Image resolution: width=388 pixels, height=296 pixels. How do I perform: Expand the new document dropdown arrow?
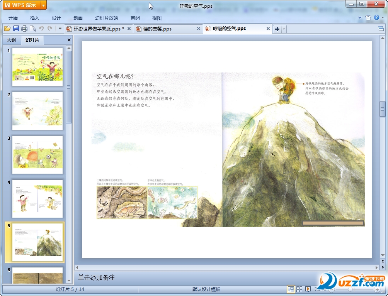click(284, 29)
